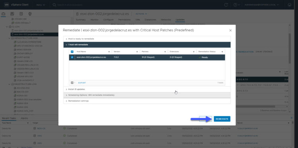Switch to the Recent Tasks tab

pos(9,118)
